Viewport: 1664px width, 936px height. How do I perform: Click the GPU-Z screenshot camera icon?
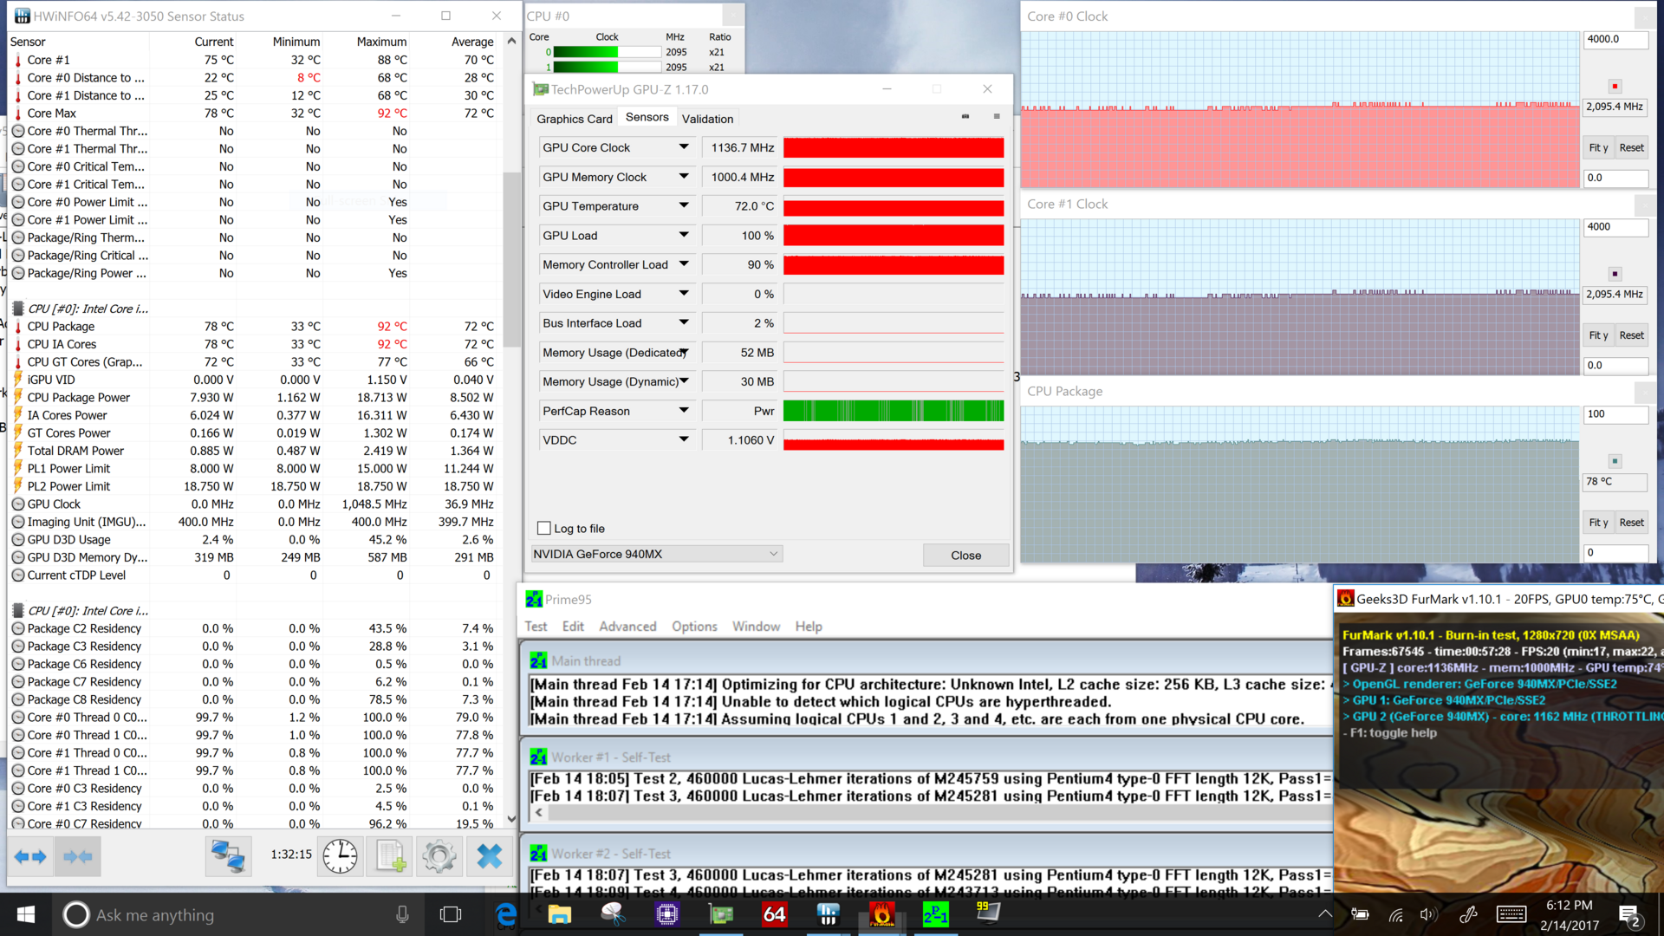965,117
